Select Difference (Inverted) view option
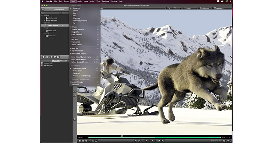 click(80, 21)
